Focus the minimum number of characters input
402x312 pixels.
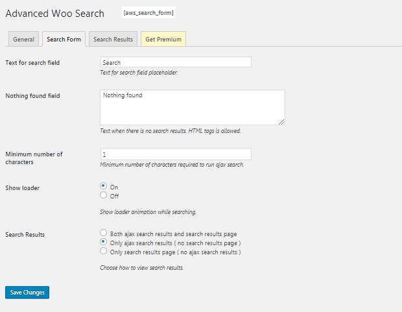pyautogui.click(x=176, y=154)
